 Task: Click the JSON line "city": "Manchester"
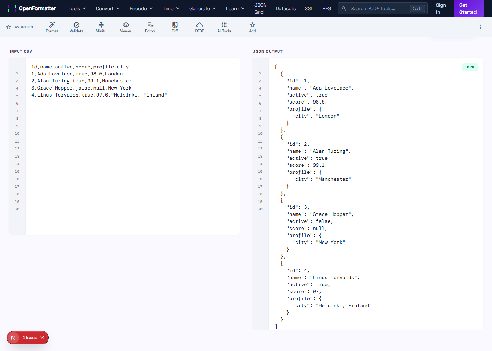pyautogui.click(x=322, y=179)
